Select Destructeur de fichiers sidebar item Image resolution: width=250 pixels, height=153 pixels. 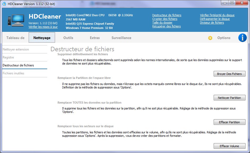pyautogui.click(x=25, y=65)
